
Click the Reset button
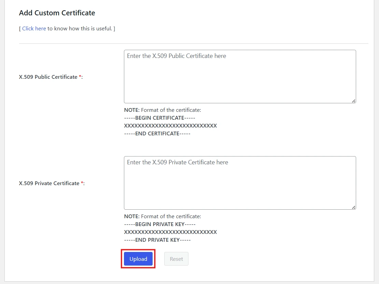tap(176, 259)
